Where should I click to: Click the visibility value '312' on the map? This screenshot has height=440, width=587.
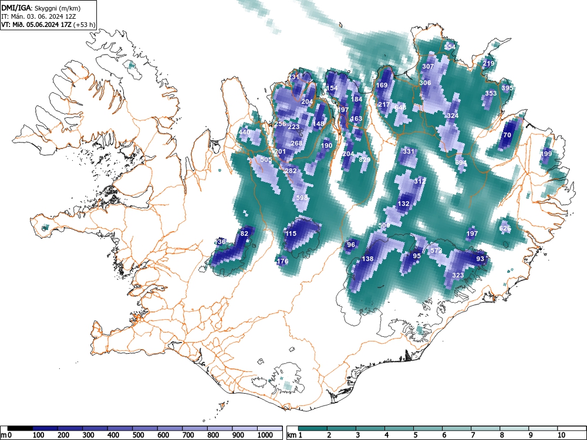pos(420,181)
